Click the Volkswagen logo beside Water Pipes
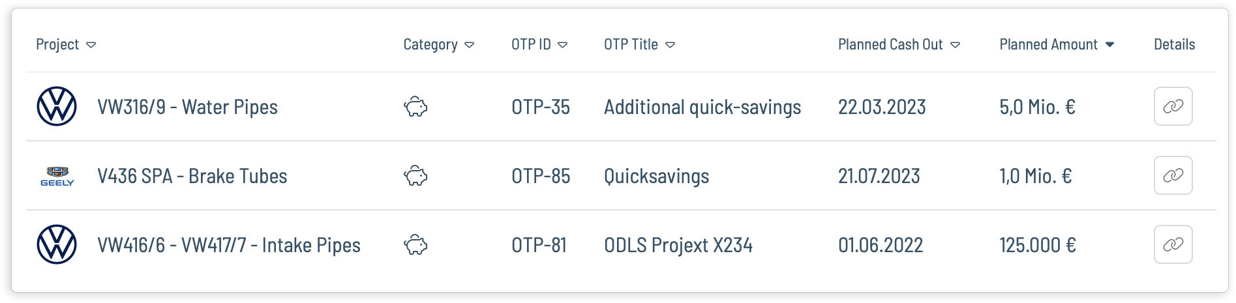This screenshot has height=303, width=1236. point(57,106)
